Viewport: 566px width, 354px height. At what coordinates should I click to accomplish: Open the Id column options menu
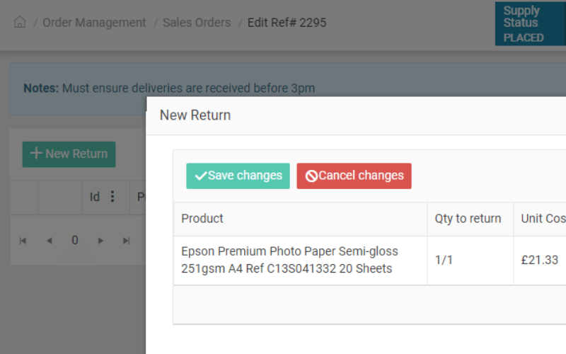click(x=112, y=197)
